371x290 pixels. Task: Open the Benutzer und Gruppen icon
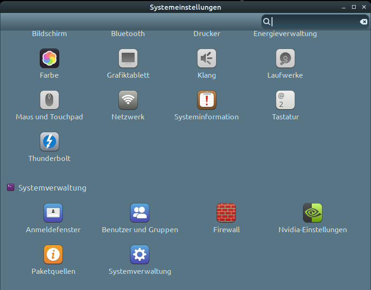click(140, 213)
